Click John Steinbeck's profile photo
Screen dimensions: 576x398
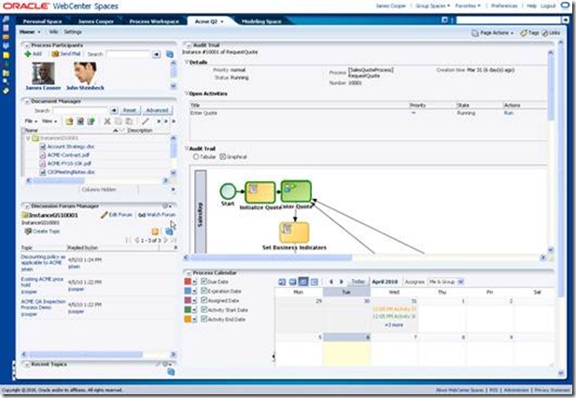pos(85,73)
